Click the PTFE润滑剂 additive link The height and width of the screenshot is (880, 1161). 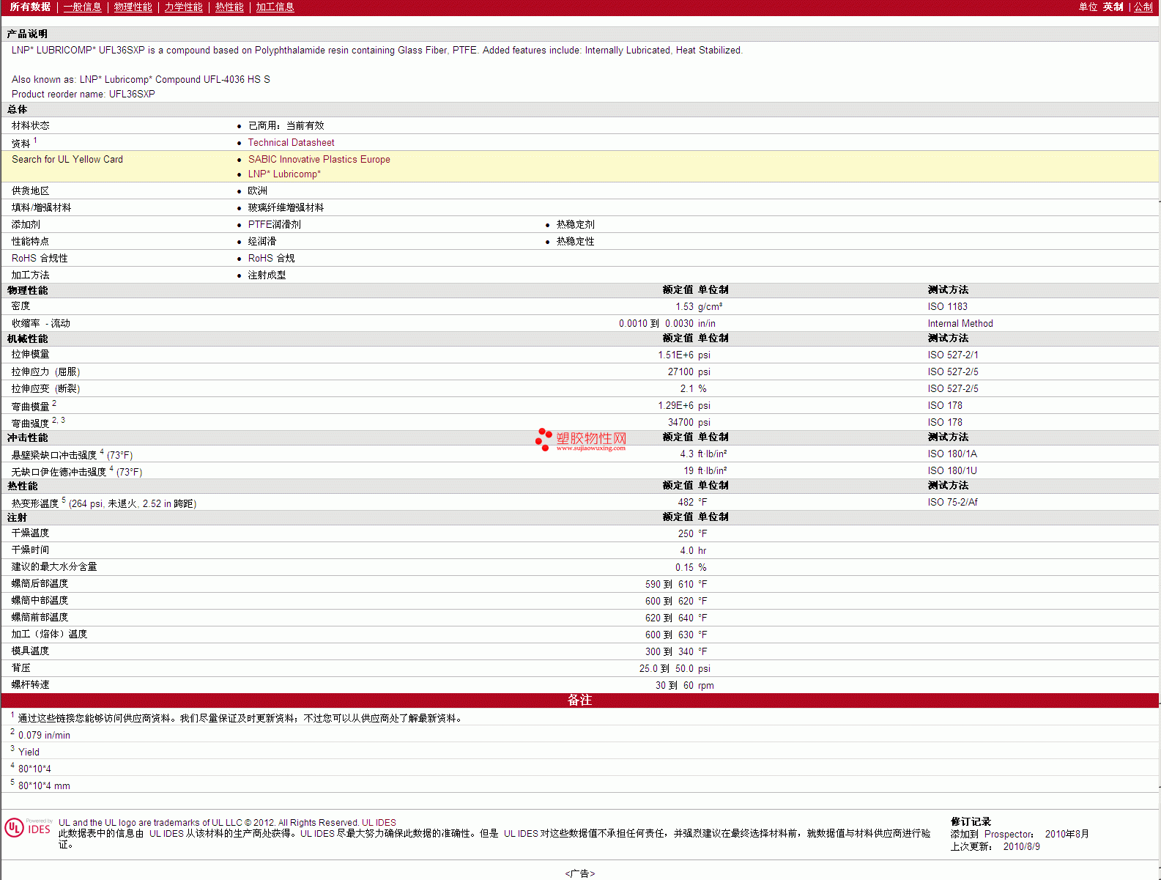[274, 225]
